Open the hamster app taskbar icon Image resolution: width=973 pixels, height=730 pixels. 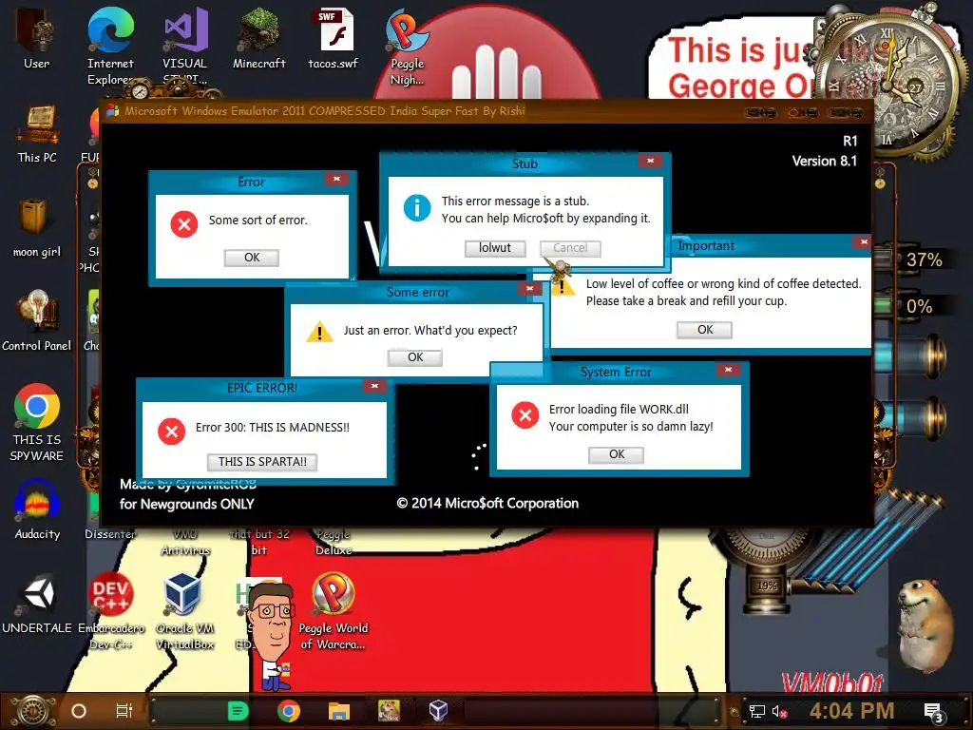389,711
